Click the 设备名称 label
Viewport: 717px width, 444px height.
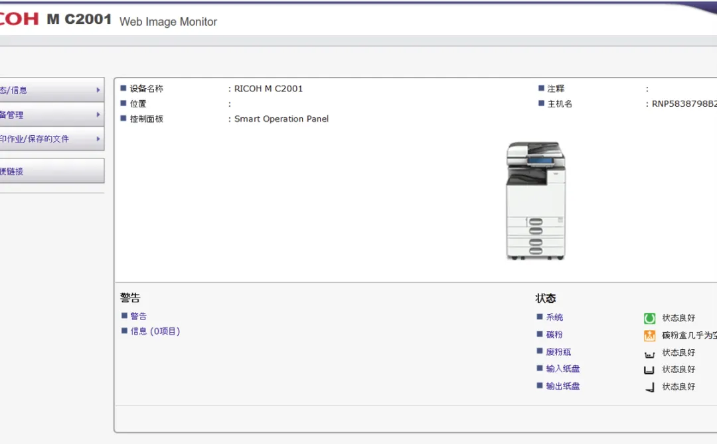[146, 89]
